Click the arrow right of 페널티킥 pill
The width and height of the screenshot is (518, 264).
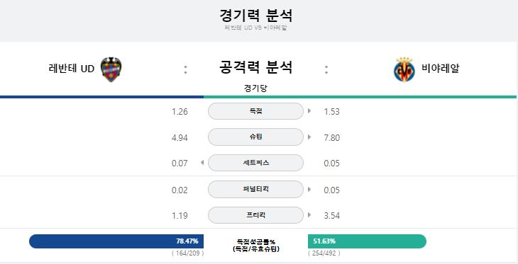tap(309, 189)
